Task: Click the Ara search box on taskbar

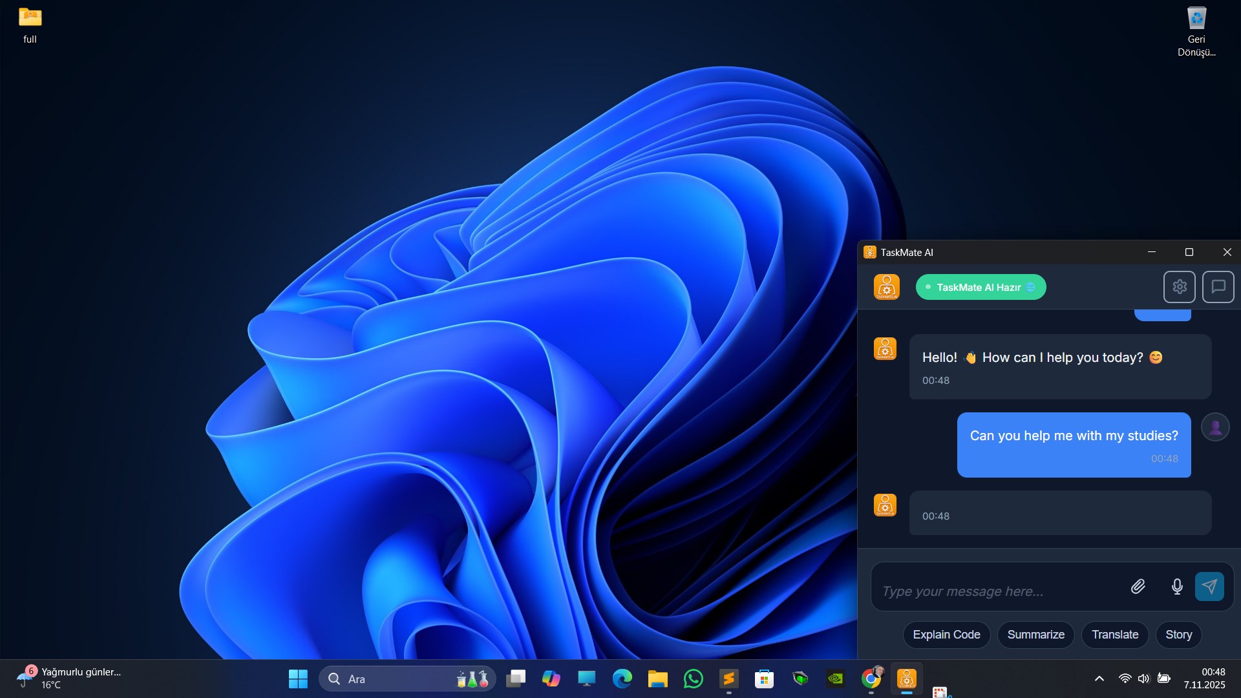Action: 407,679
